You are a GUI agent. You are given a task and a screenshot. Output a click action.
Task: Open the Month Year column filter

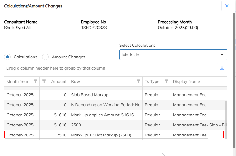tap(36, 81)
